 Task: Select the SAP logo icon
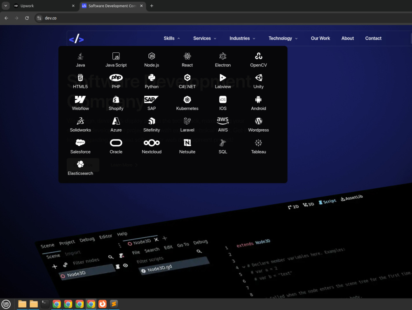click(x=151, y=99)
